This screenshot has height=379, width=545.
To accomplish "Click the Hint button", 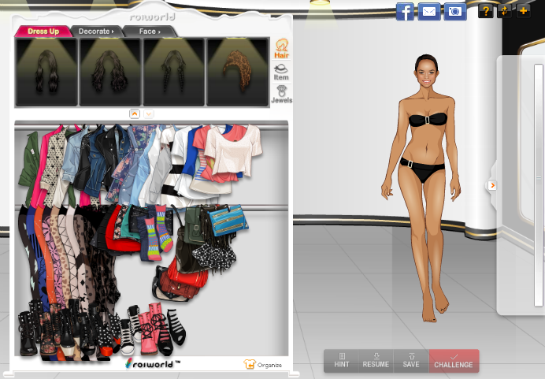I will [x=342, y=361].
